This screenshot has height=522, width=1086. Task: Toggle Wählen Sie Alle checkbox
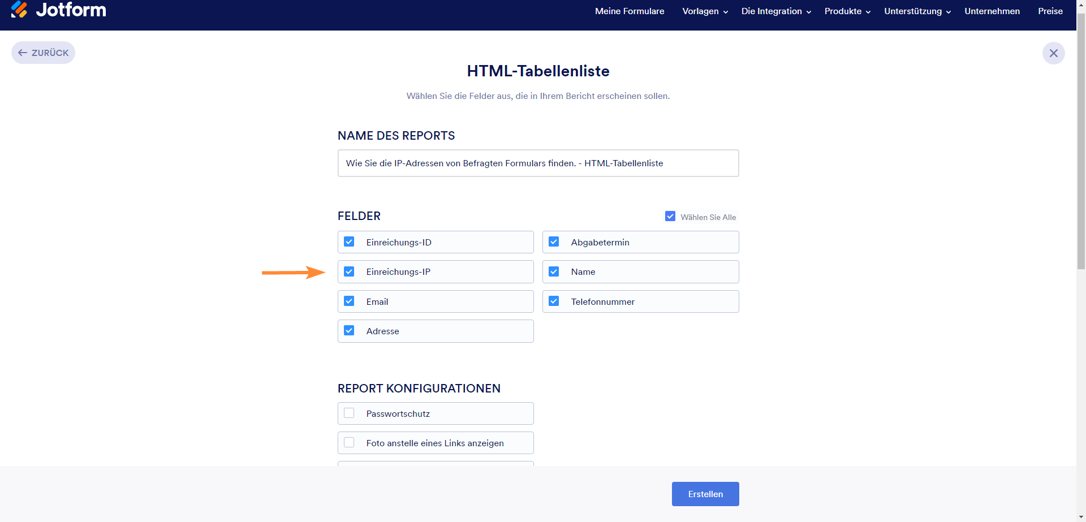point(670,217)
